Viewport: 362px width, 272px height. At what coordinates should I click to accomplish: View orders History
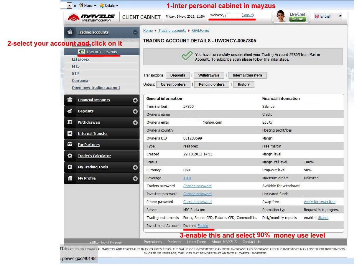click(244, 84)
